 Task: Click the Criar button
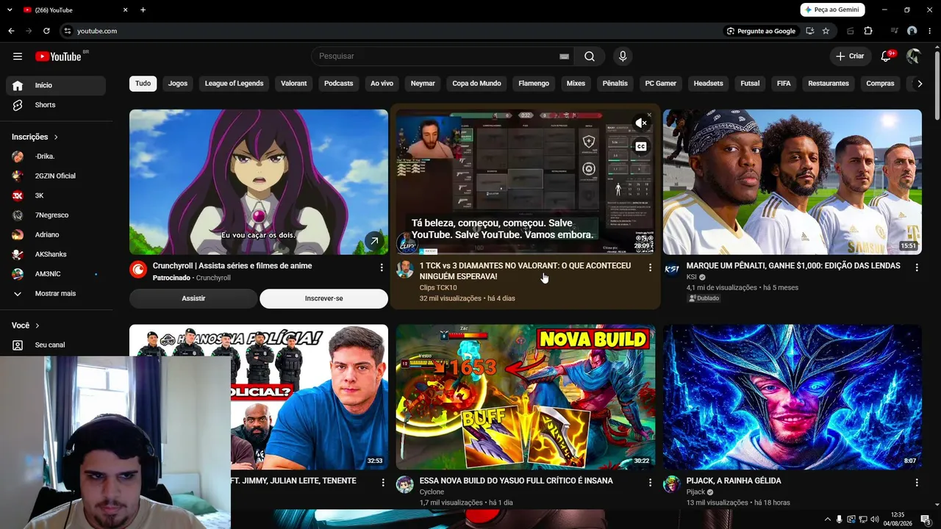851,57
